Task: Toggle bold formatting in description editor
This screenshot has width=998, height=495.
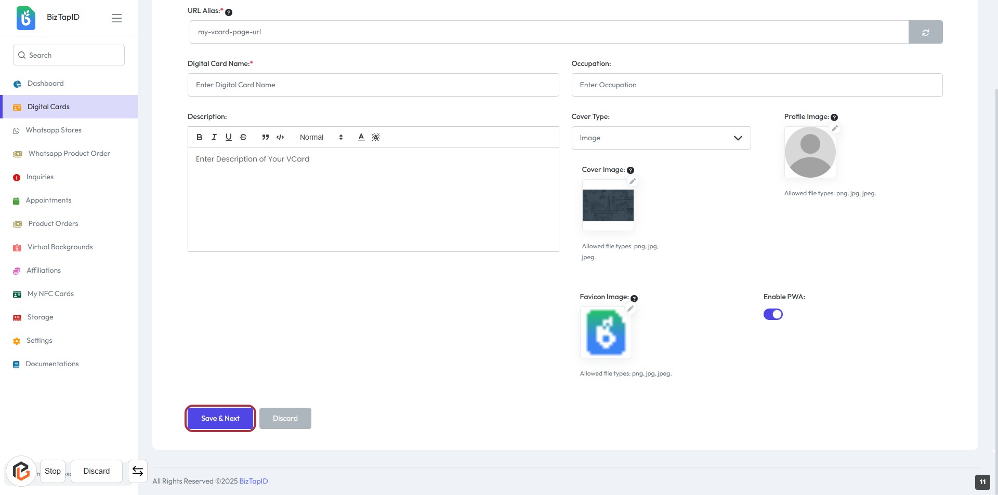Action: point(199,137)
